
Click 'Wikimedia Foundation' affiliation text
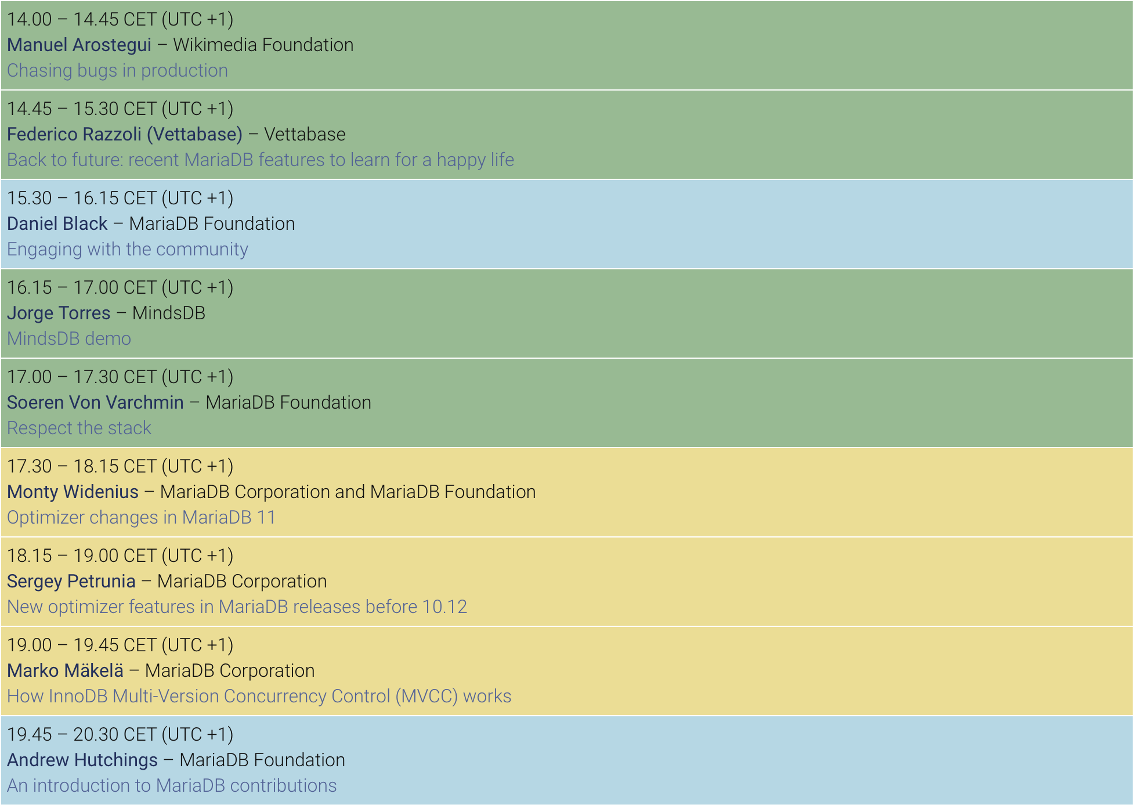click(263, 45)
